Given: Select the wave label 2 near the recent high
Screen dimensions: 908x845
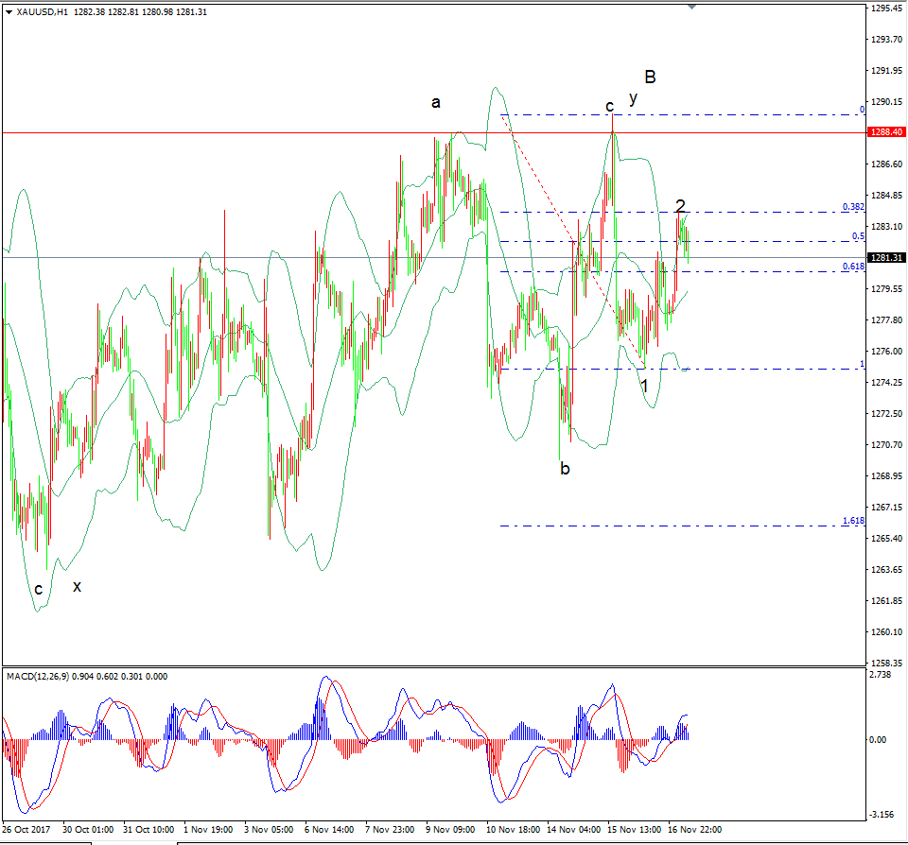Looking at the screenshot, I should tap(680, 205).
